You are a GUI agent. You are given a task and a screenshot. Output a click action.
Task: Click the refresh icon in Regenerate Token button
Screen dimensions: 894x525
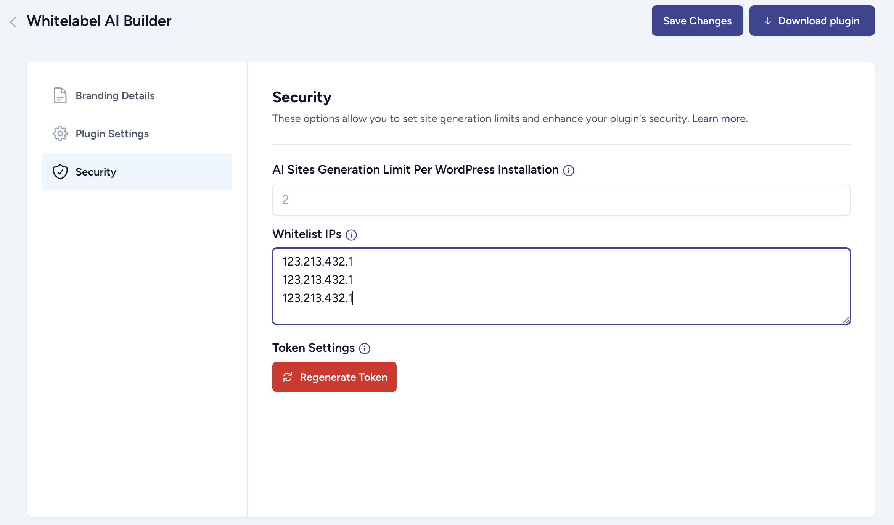(288, 377)
